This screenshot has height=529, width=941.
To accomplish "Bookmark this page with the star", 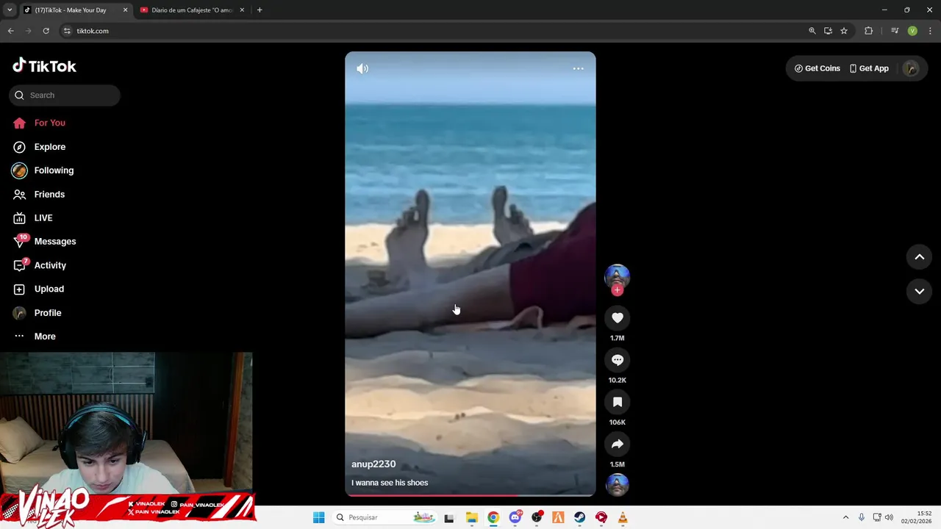I will point(844,31).
